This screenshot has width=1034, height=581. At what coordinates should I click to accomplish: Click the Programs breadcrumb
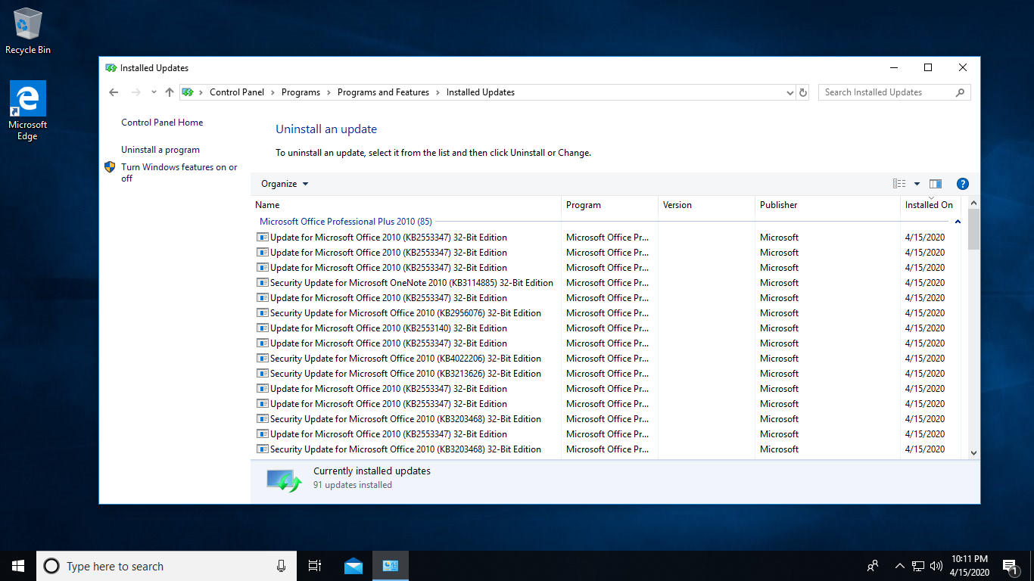click(x=301, y=92)
